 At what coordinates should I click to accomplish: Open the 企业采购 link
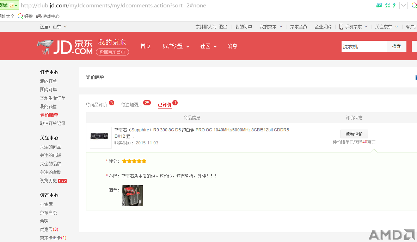(x=323, y=27)
